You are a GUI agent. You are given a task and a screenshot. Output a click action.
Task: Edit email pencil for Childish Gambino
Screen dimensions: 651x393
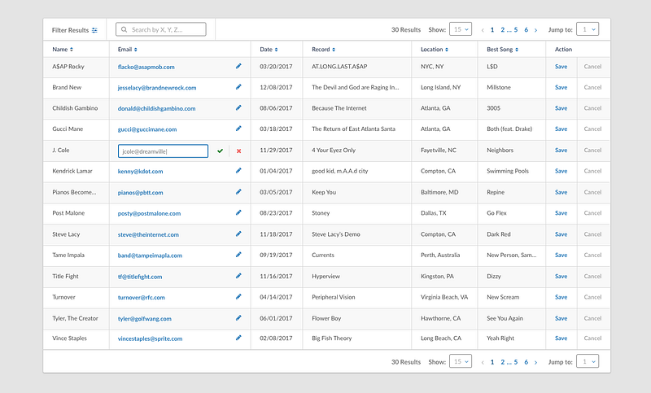coord(238,107)
